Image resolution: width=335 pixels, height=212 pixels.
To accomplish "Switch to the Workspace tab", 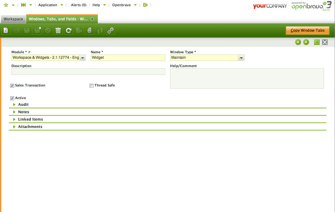I will tap(13, 19).
